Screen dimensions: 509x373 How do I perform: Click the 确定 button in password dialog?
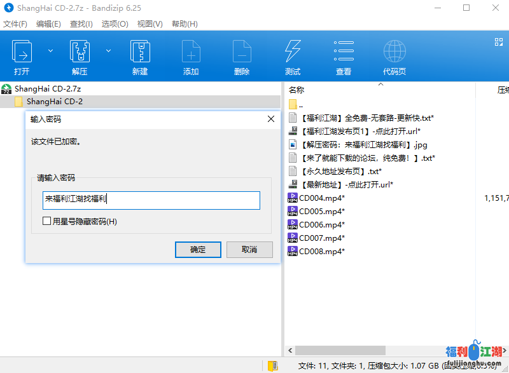click(x=198, y=250)
